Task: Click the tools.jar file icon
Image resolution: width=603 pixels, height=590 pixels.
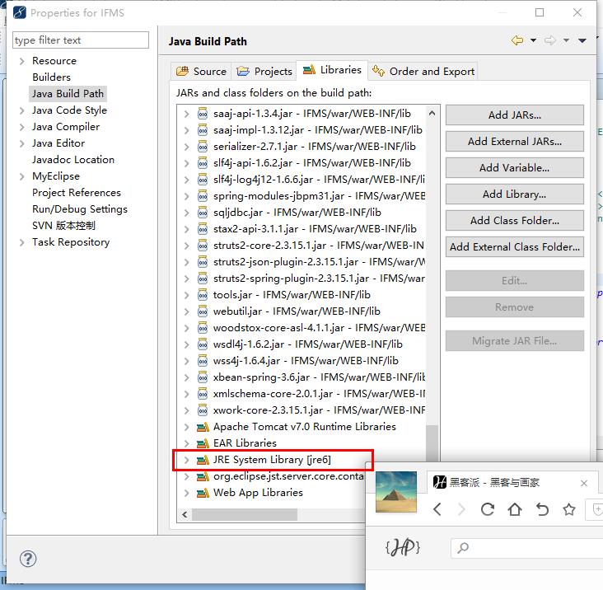Action: click(x=203, y=295)
